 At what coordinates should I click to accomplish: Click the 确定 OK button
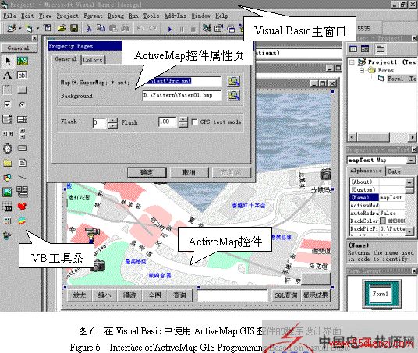tap(147, 172)
